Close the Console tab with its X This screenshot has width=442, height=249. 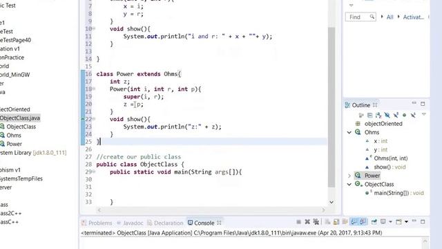click(x=219, y=223)
